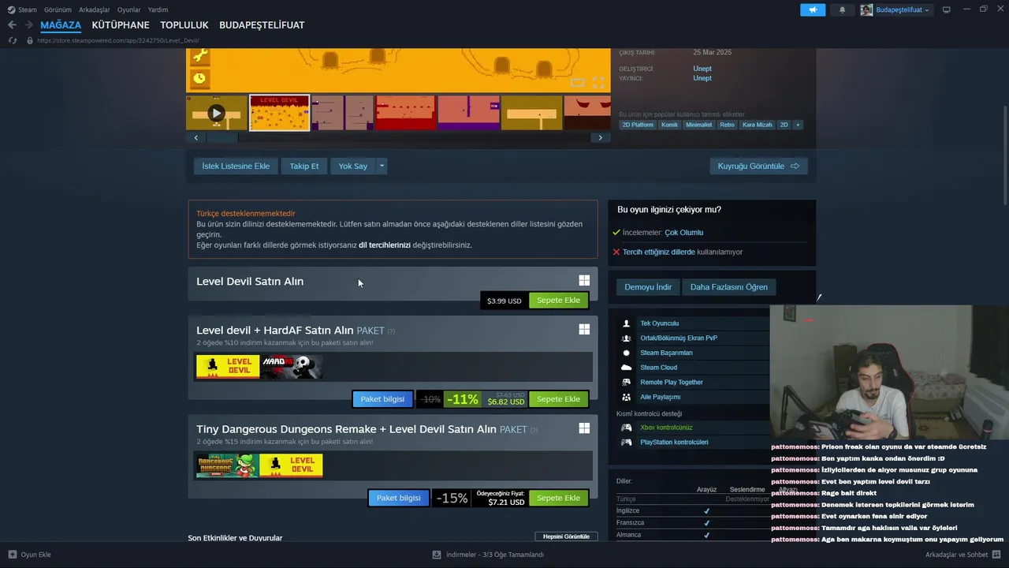Go back with the left arrow
1009x568 pixels.
[12, 25]
